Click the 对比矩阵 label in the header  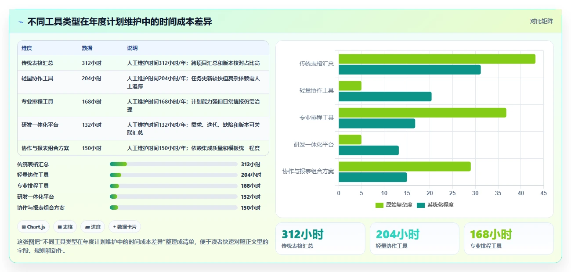[x=541, y=21]
